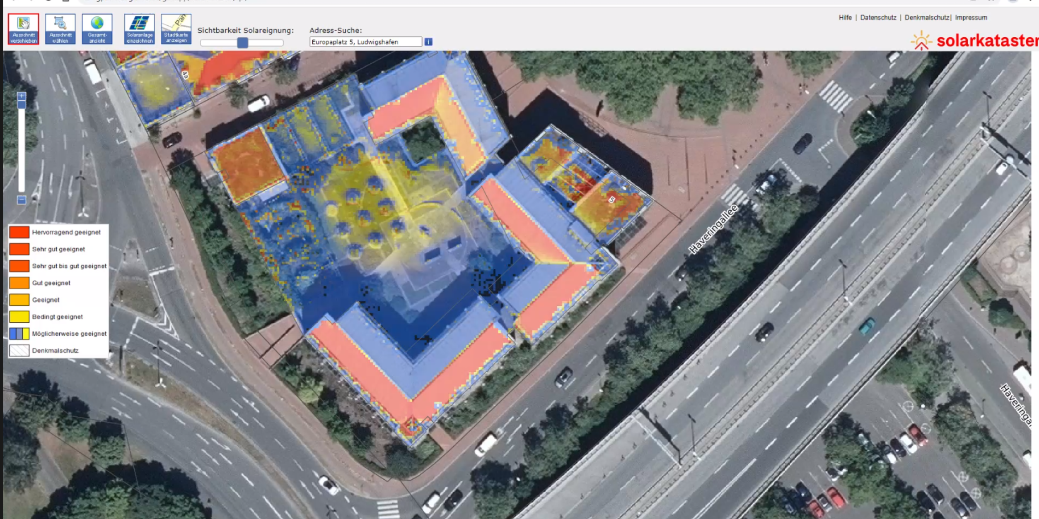
Task: Click the Sichtbarkeit Solareignung slider handle
Action: [243, 42]
